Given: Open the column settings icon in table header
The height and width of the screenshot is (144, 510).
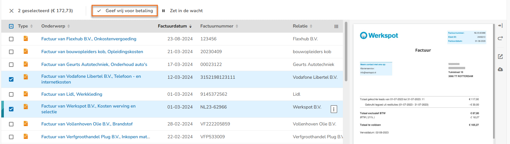Looking at the screenshot, I should (336, 27).
